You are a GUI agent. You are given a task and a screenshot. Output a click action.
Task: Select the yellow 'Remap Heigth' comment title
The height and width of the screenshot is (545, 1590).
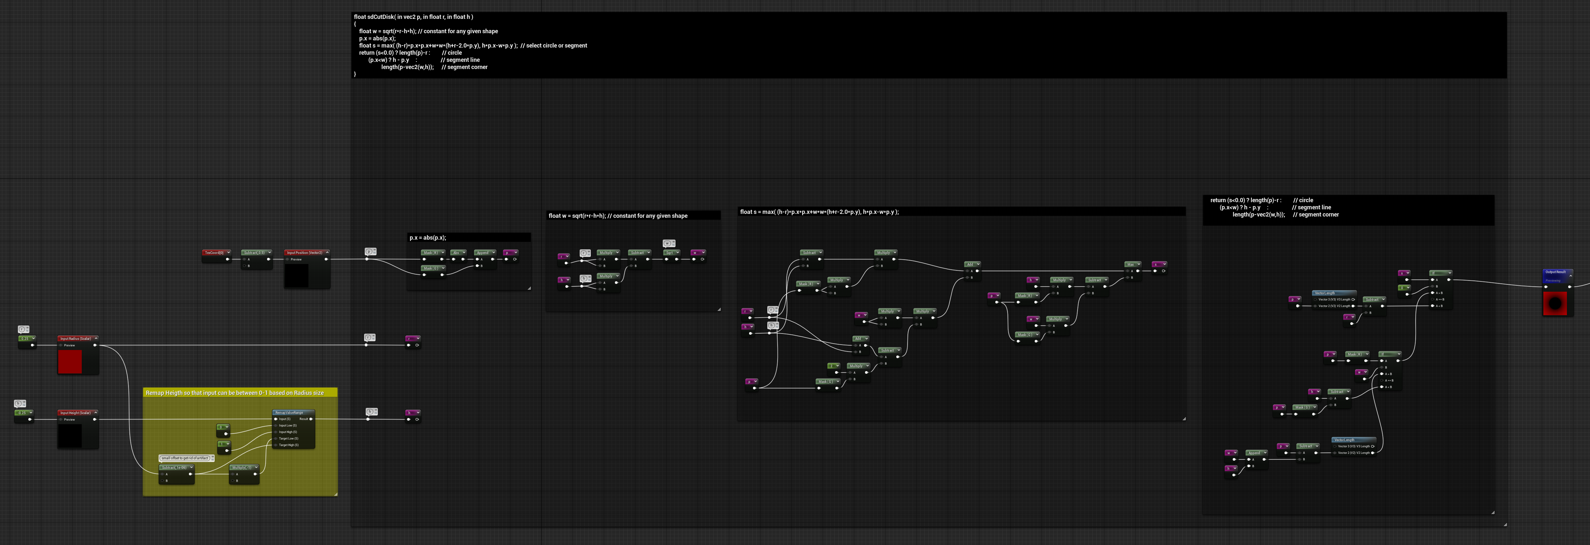[x=240, y=393]
